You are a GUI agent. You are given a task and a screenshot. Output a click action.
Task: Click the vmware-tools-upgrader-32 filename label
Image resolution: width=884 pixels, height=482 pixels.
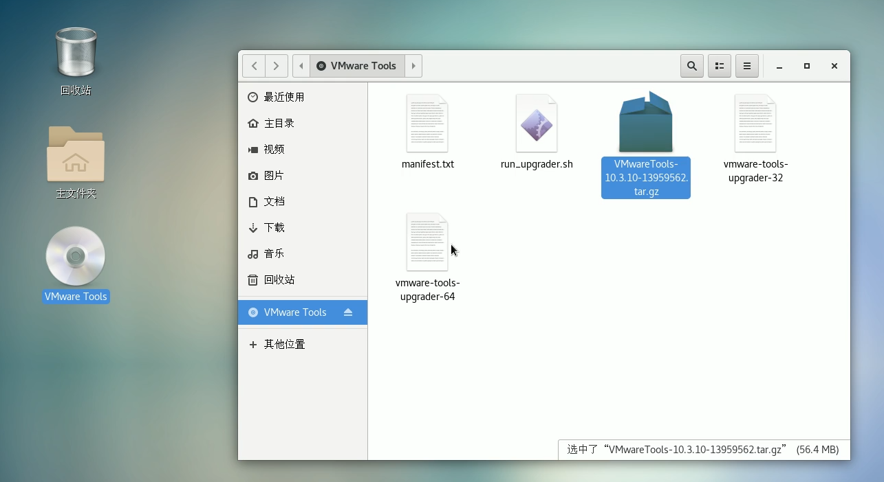756,171
